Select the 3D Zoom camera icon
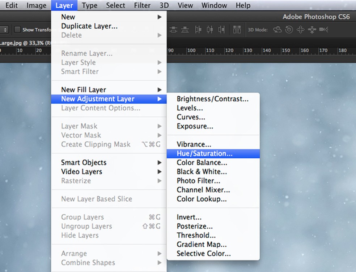Screen dimensions: 356x272 coord(323,30)
